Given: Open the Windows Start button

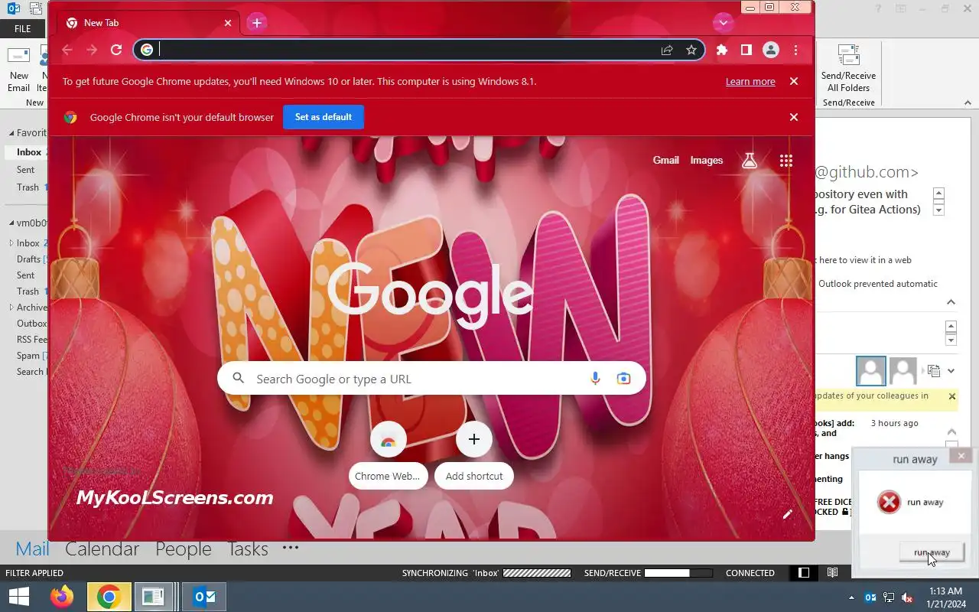Looking at the screenshot, I should pos(19,597).
